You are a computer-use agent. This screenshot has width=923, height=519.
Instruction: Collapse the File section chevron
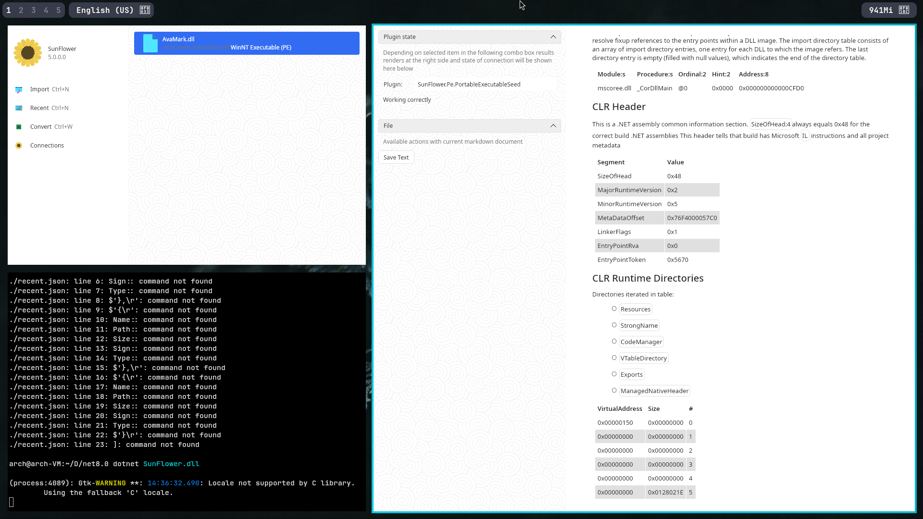(553, 126)
